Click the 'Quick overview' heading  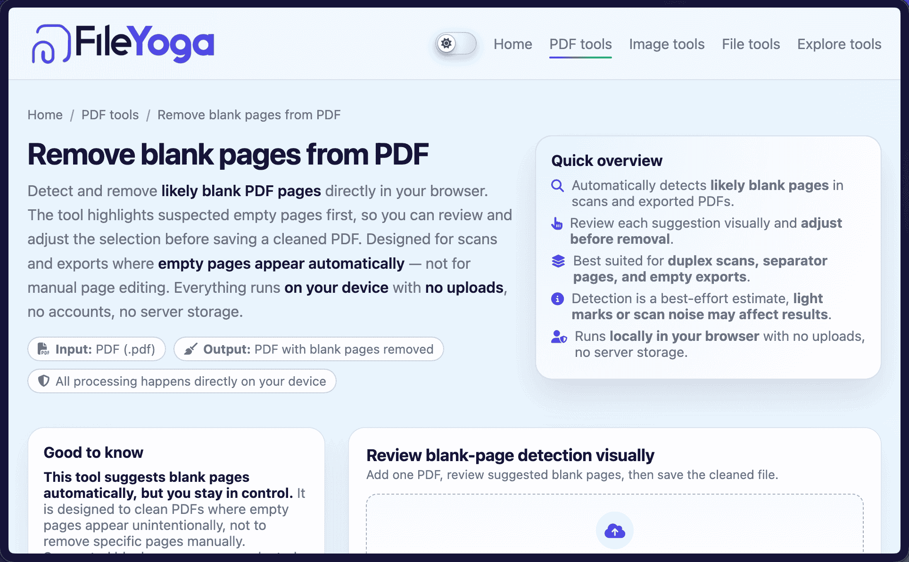[607, 160]
